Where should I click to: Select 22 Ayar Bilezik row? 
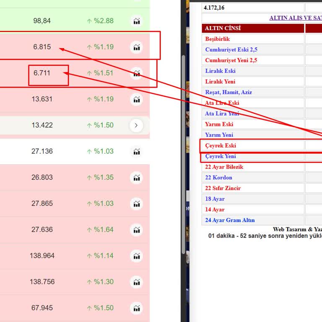click(262, 167)
